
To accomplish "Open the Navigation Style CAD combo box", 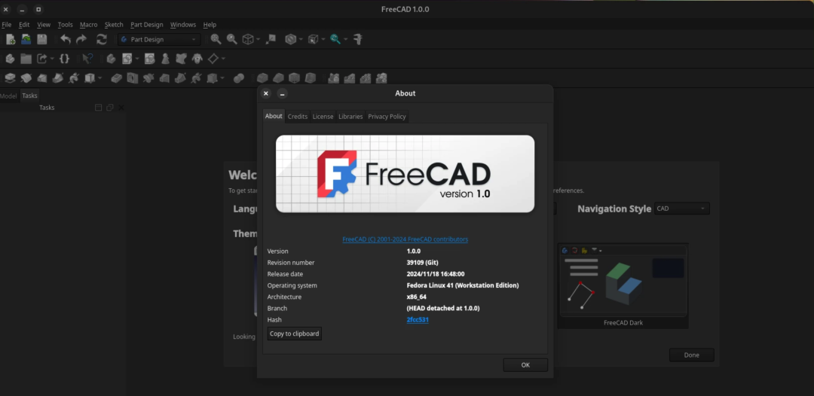I will [x=681, y=209].
